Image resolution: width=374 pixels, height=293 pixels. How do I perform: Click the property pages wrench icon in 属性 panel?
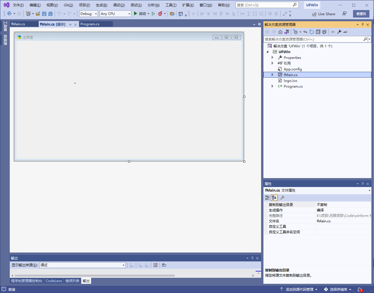click(282, 198)
